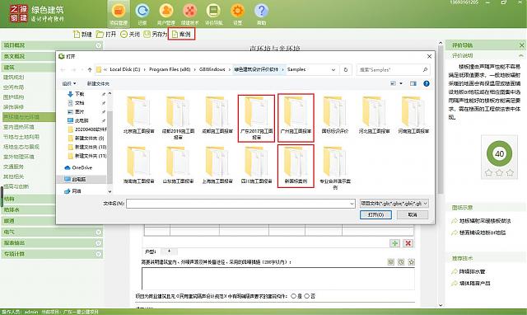Viewport: 527px width, 315px height.
Task: Click the 取消 cancel button
Action: pos(413,214)
